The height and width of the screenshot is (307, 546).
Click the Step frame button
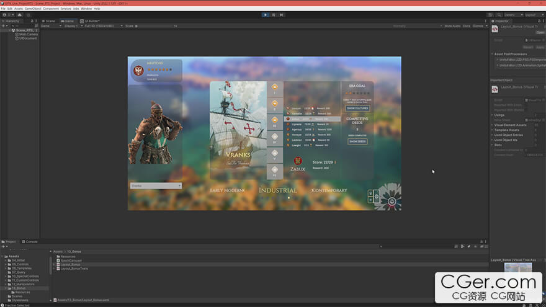coord(281,15)
